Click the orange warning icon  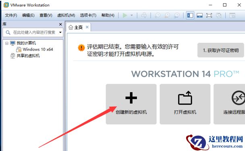[81, 48]
